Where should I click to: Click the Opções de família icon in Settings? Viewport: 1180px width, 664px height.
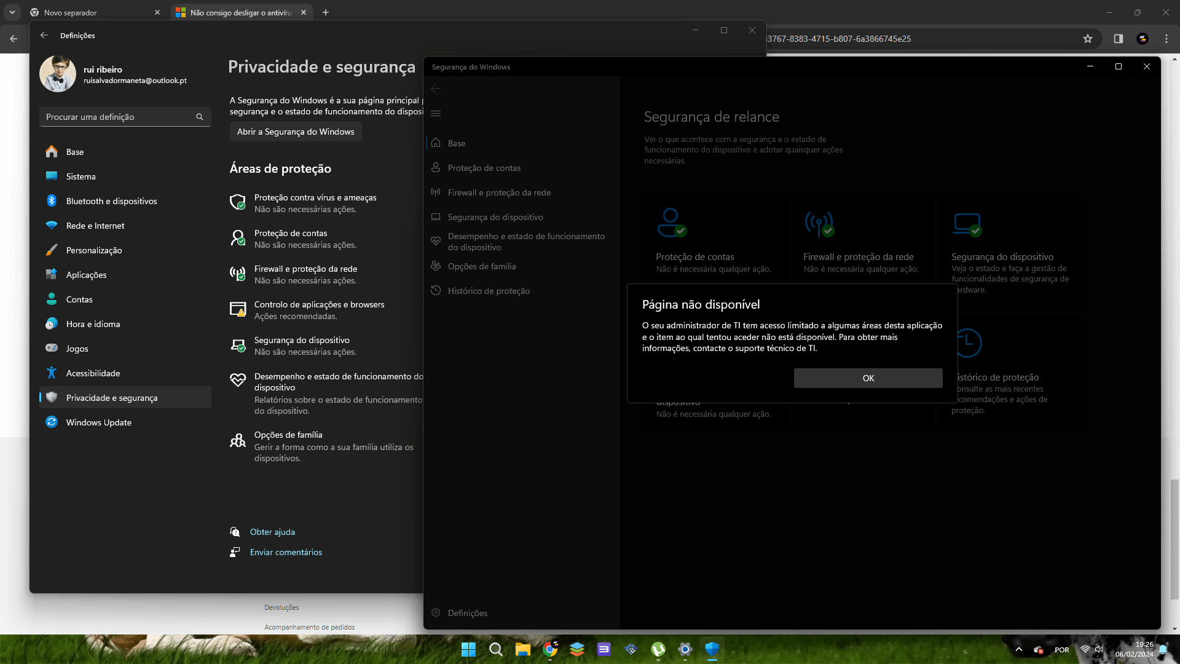(238, 440)
